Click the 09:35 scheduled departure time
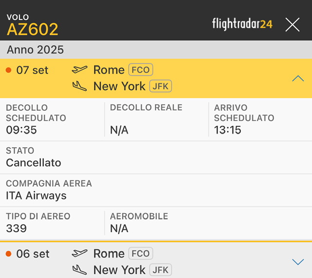The width and height of the screenshot is (312, 278). coord(21,130)
